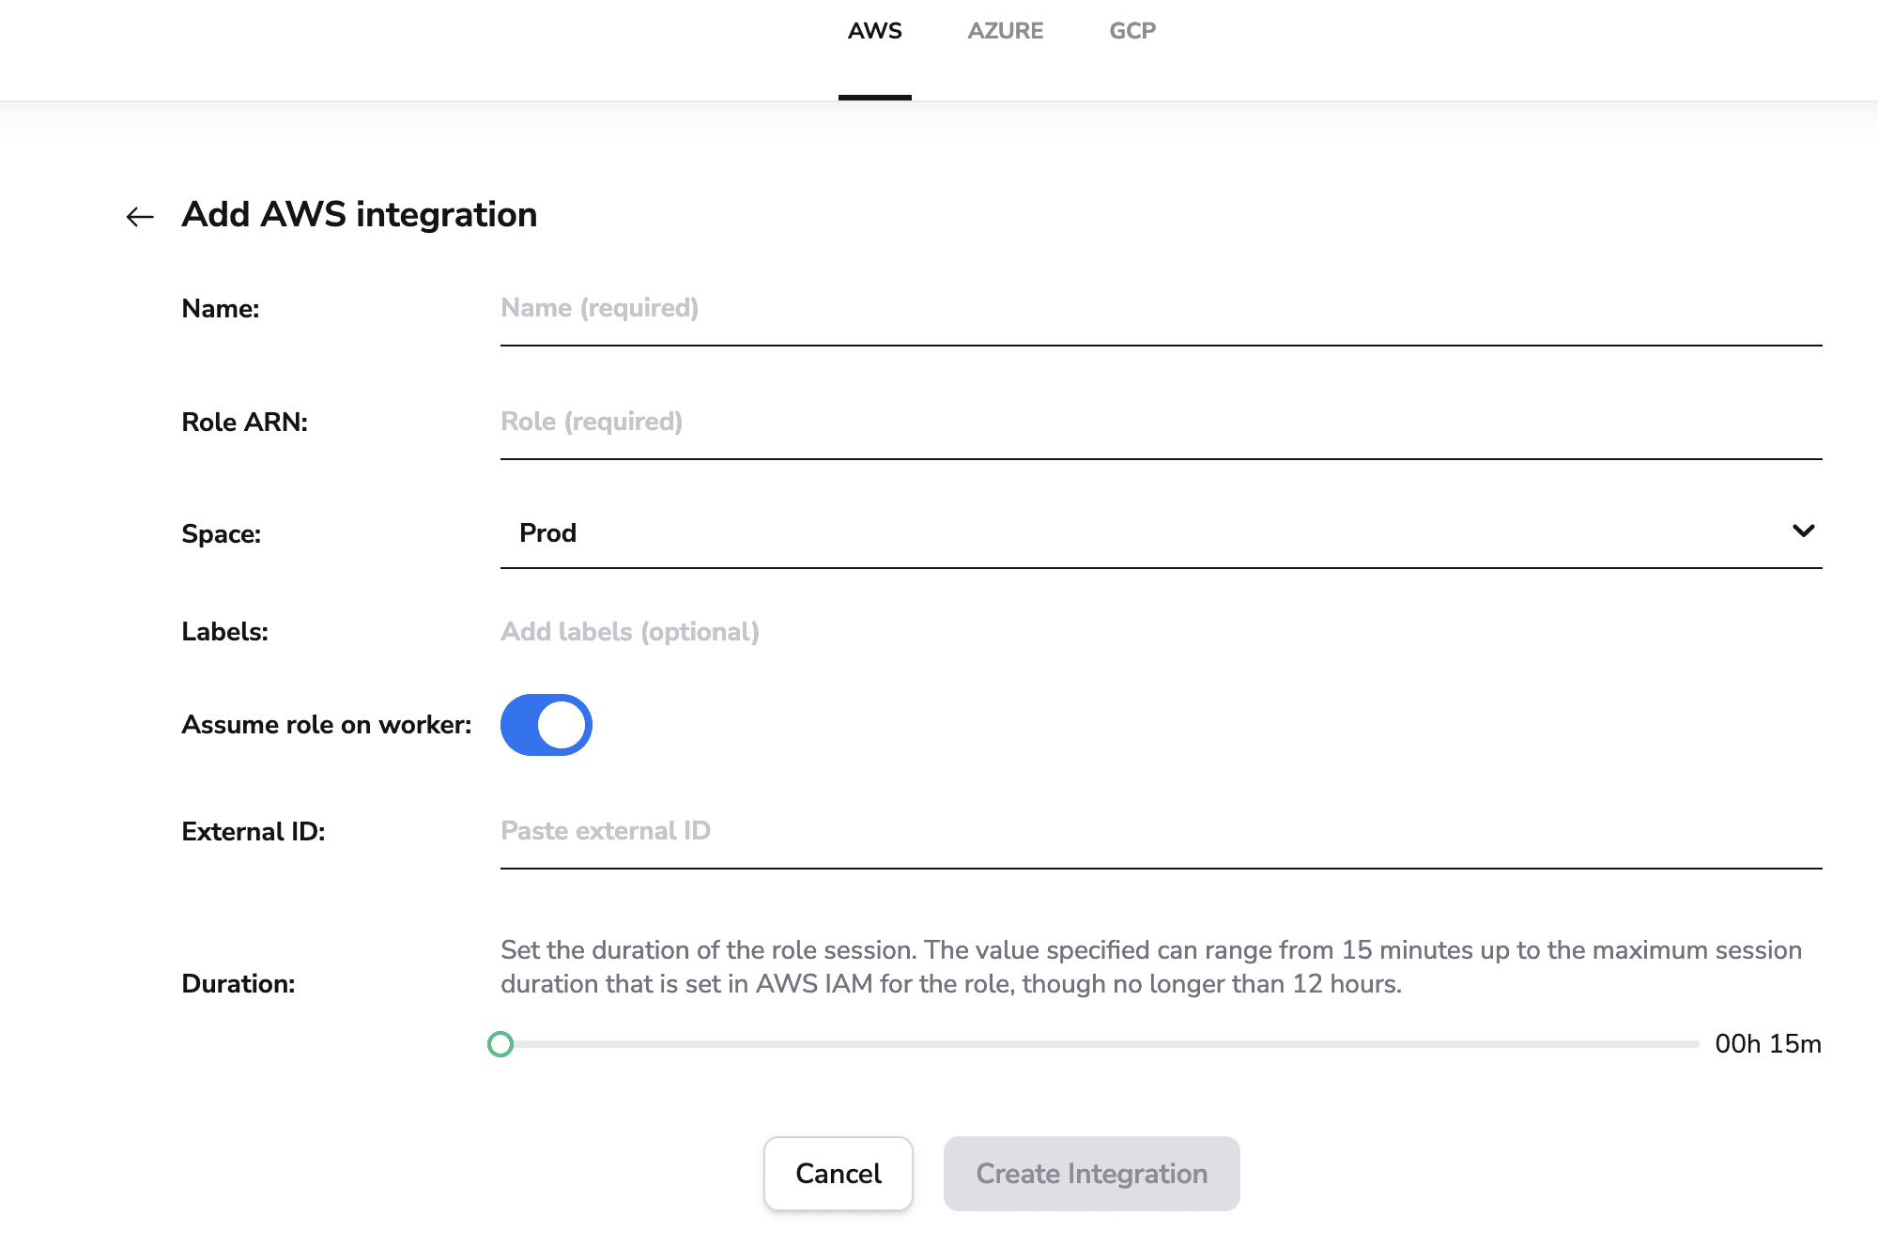Toggle Assume role on worker switch
This screenshot has width=1878, height=1247.
click(x=546, y=725)
